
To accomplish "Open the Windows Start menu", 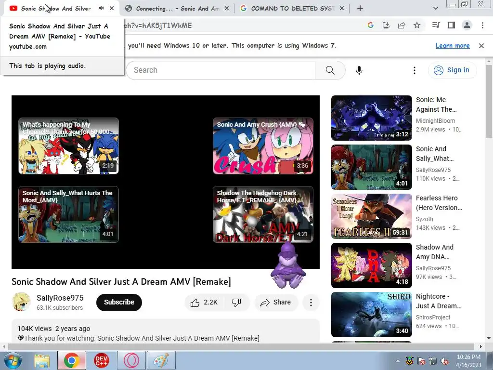I will (x=13, y=360).
